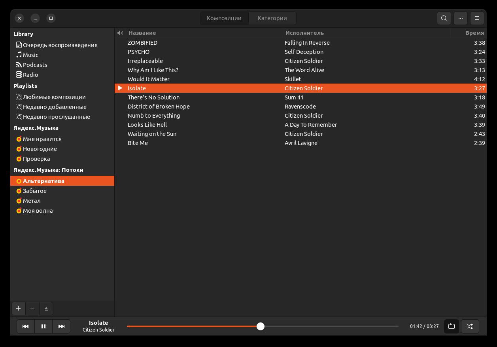Click artist The Word Alive
This screenshot has width=497, height=347.
tap(304, 70)
